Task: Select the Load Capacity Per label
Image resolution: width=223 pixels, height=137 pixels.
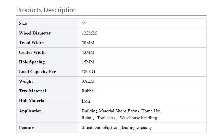Action: pos(37,72)
